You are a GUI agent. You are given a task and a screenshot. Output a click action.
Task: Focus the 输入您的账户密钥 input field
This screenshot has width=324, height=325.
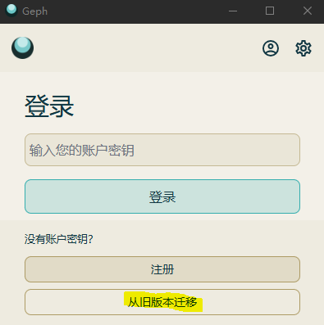[x=162, y=150]
